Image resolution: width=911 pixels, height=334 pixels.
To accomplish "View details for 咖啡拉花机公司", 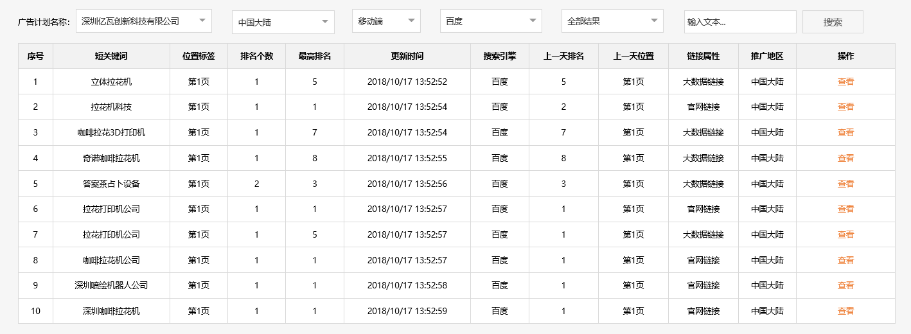I will coord(845,260).
